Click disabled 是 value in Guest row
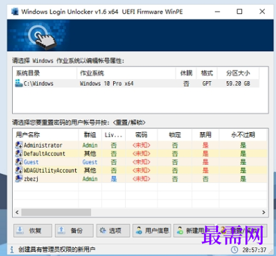 tap(206, 162)
